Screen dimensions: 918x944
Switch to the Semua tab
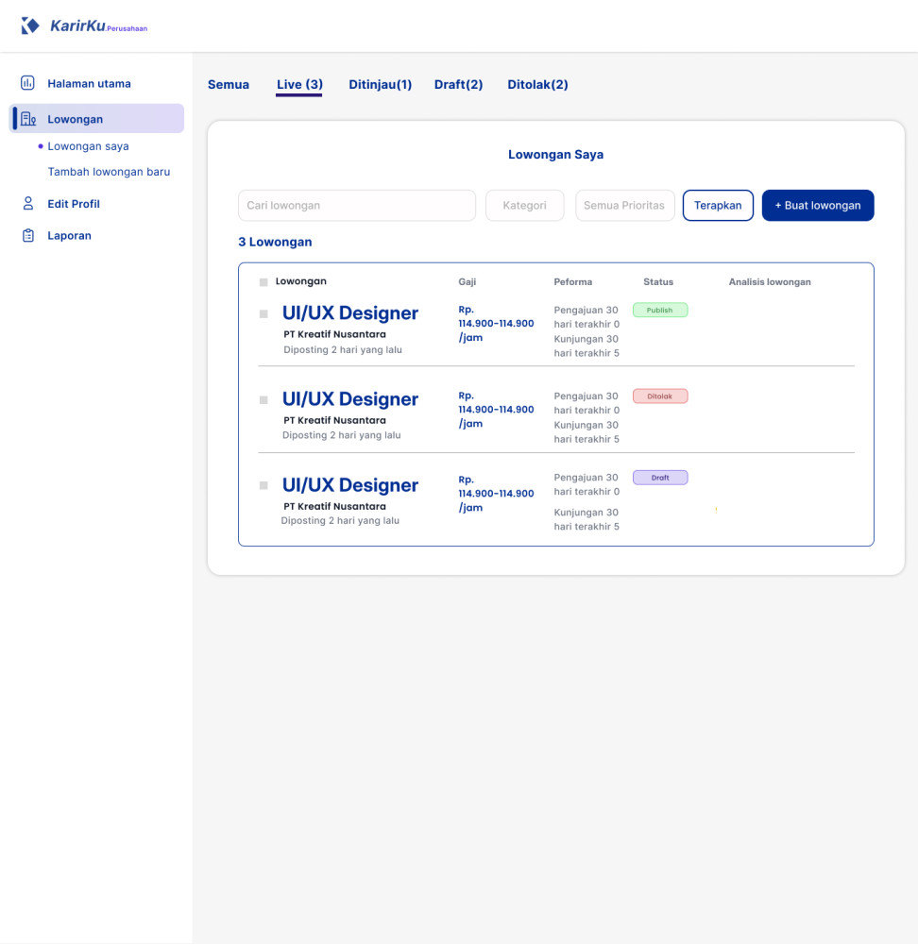tap(229, 85)
